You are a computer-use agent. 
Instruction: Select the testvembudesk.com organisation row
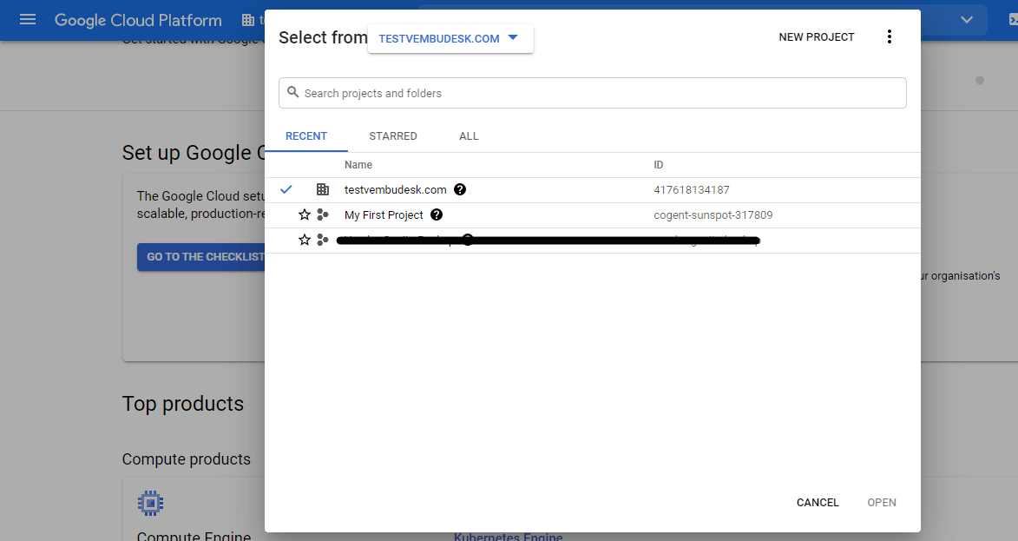592,189
